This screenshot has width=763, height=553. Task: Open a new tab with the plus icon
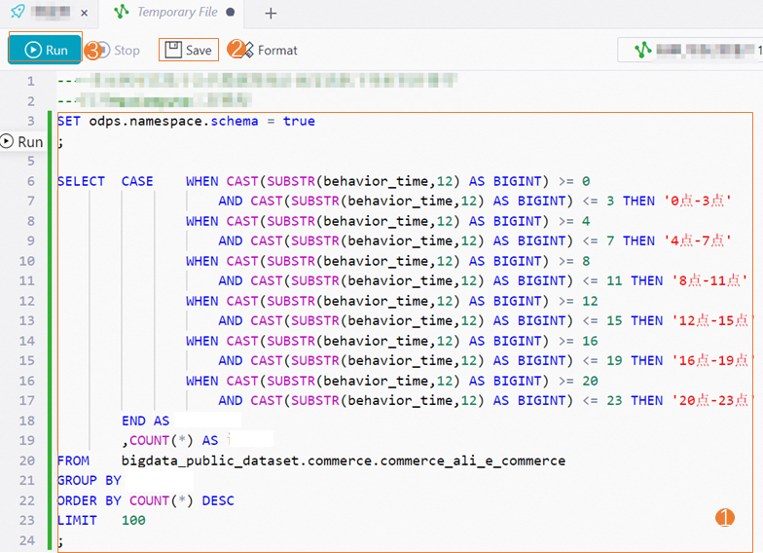[271, 13]
